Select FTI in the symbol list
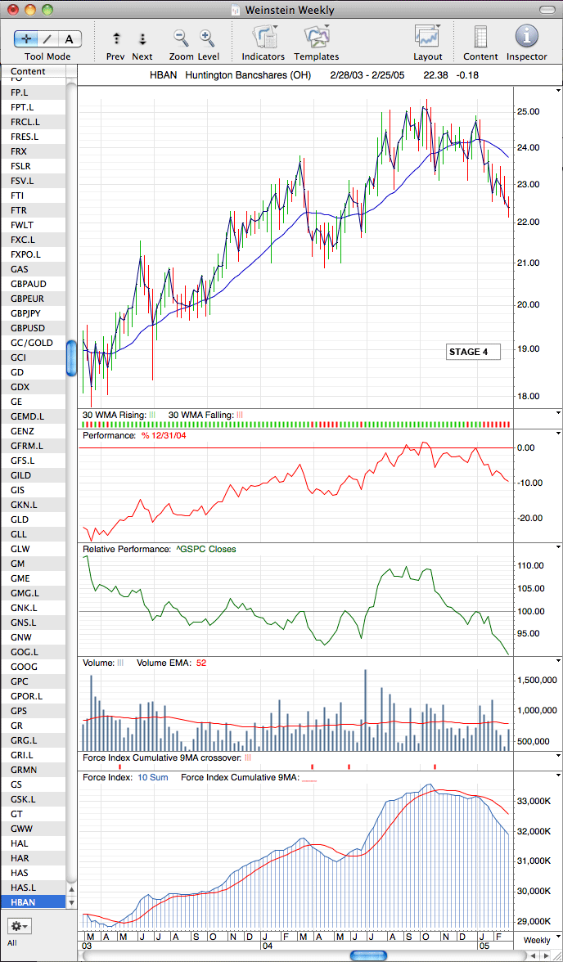Viewport: 563px width, 962px height. [34, 195]
